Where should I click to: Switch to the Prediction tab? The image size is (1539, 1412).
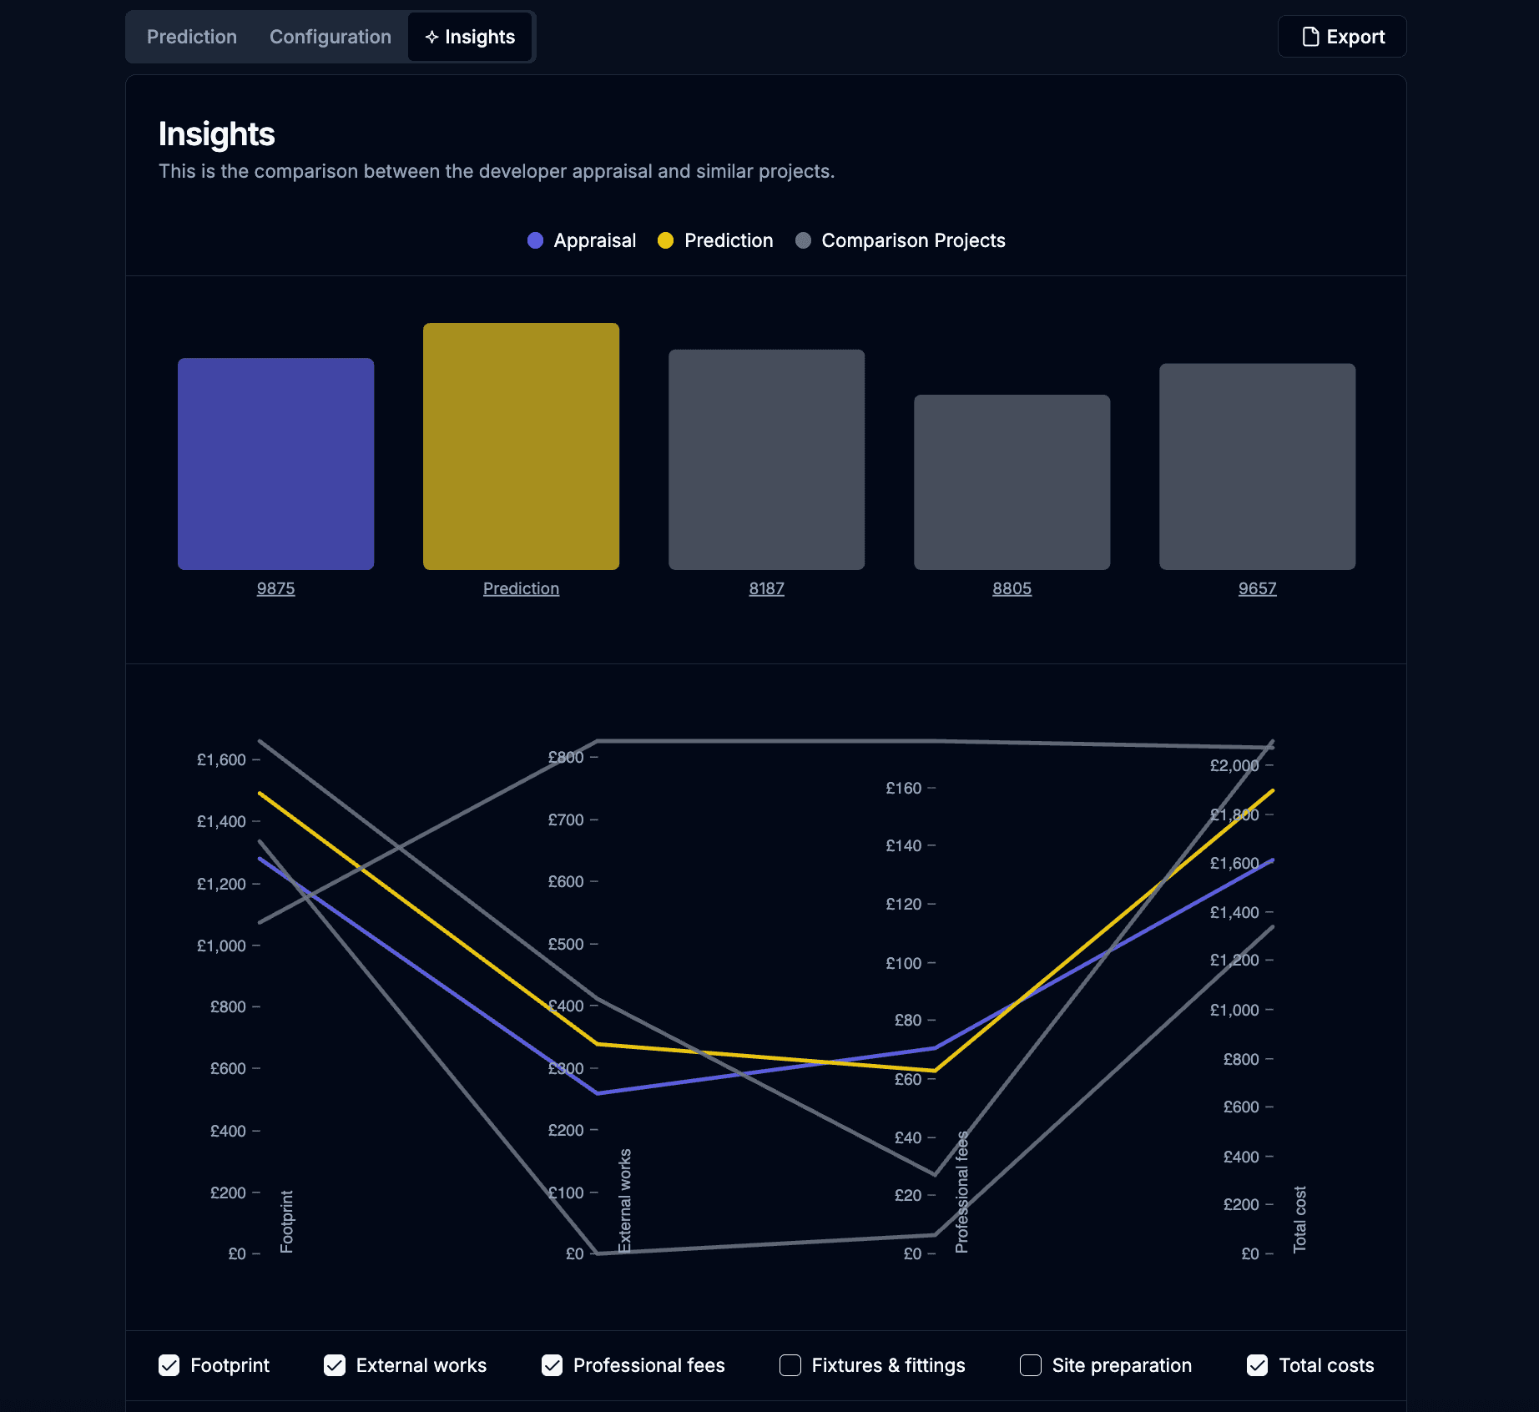pos(192,37)
